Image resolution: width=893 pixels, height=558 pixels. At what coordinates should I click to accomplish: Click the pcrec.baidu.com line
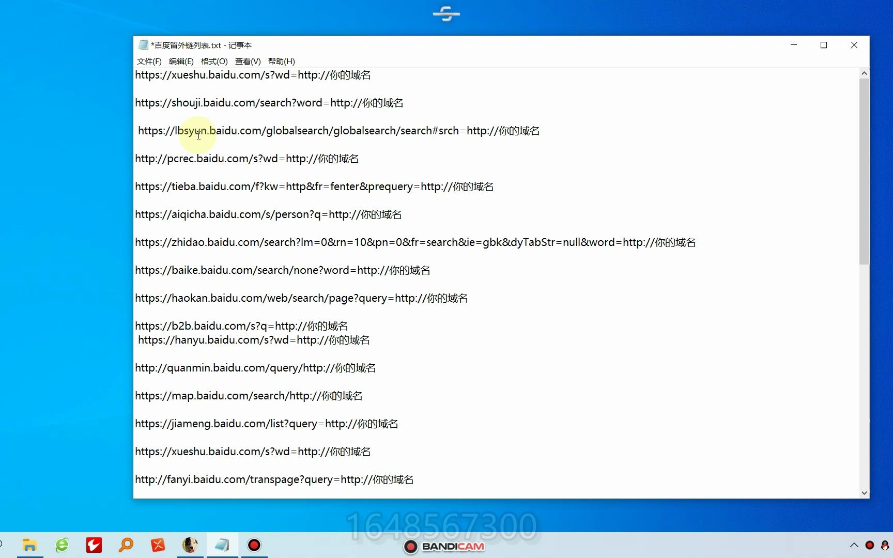247,159
